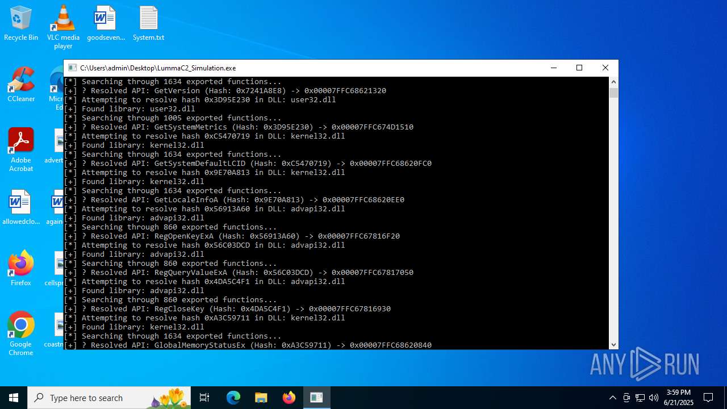
Task: Open Microsoft Edge from the taskbar
Action: [x=233, y=398]
